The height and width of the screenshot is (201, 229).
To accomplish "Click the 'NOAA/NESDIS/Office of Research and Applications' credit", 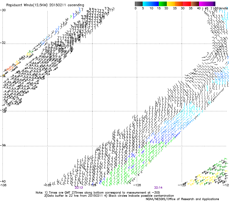I will pos(182,199).
